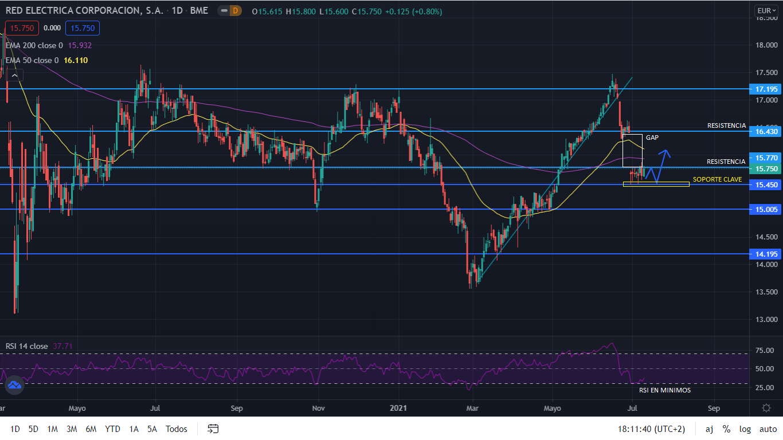The height and width of the screenshot is (440, 783).
Task: Click the TradingView cloud logo icon
Action: pos(14,386)
